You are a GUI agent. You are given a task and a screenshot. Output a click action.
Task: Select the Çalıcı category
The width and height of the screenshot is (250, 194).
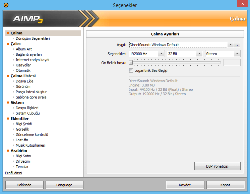(x=15, y=44)
